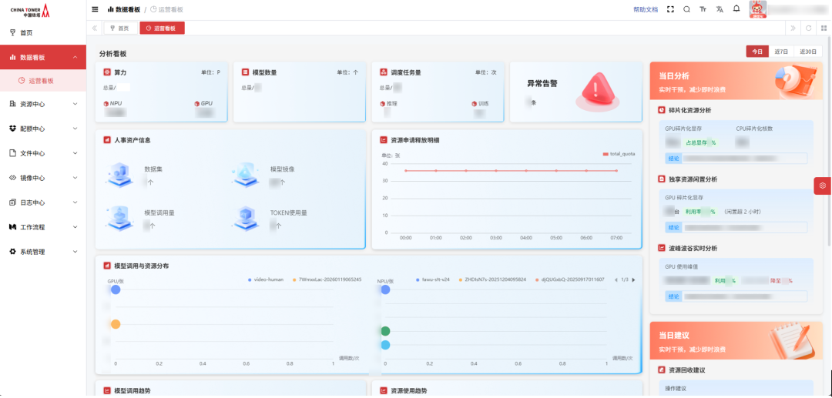
Task: Expand the 镜像中心 menu
Action: [x=43, y=178]
